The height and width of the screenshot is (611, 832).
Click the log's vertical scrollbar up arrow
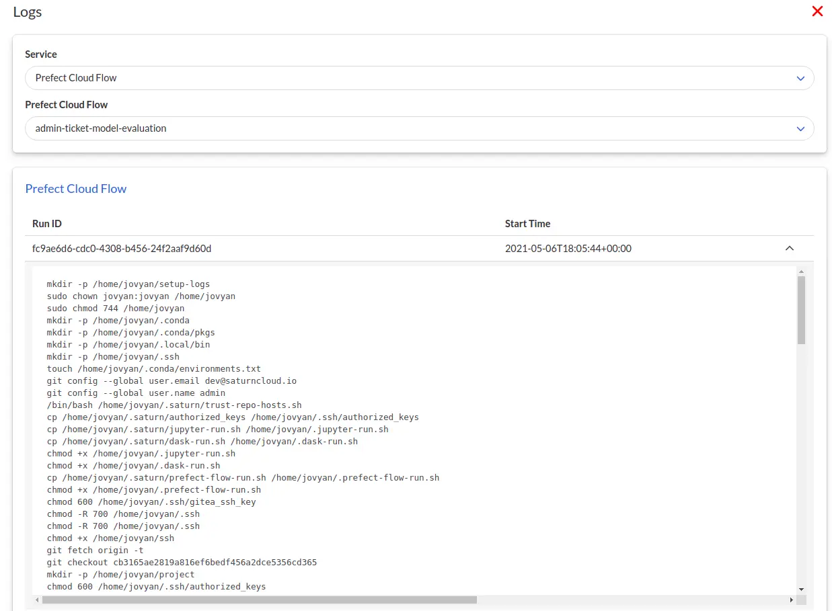801,272
